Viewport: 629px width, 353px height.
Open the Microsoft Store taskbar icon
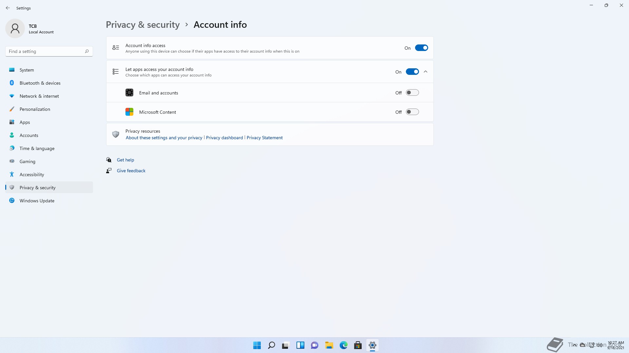click(x=358, y=345)
